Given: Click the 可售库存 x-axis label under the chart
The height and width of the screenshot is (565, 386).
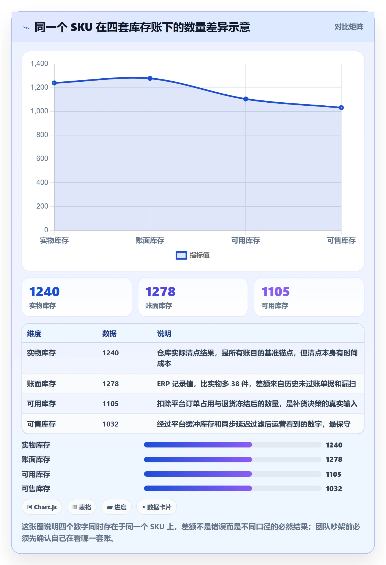Looking at the screenshot, I should tap(341, 241).
